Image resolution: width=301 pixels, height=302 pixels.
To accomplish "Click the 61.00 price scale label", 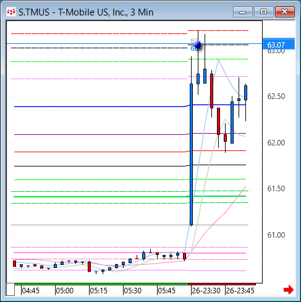I will point(276,235).
